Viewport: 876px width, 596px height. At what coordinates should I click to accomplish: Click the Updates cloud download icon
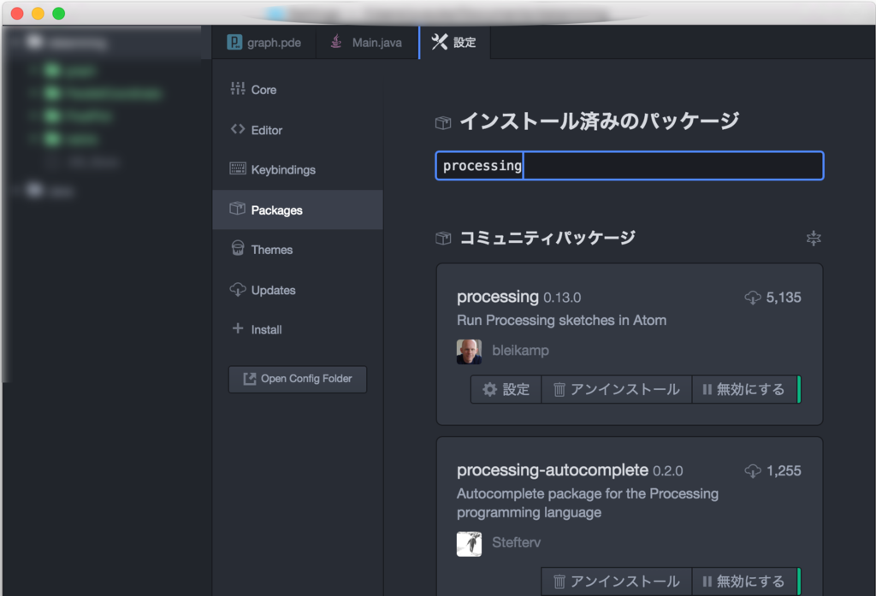(238, 289)
